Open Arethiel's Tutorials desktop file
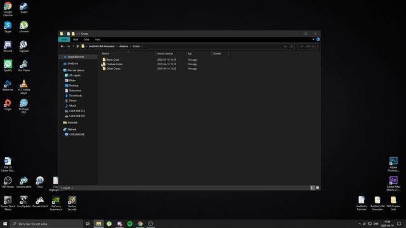The width and height of the screenshot is (406, 228). click(x=362, y=203)
